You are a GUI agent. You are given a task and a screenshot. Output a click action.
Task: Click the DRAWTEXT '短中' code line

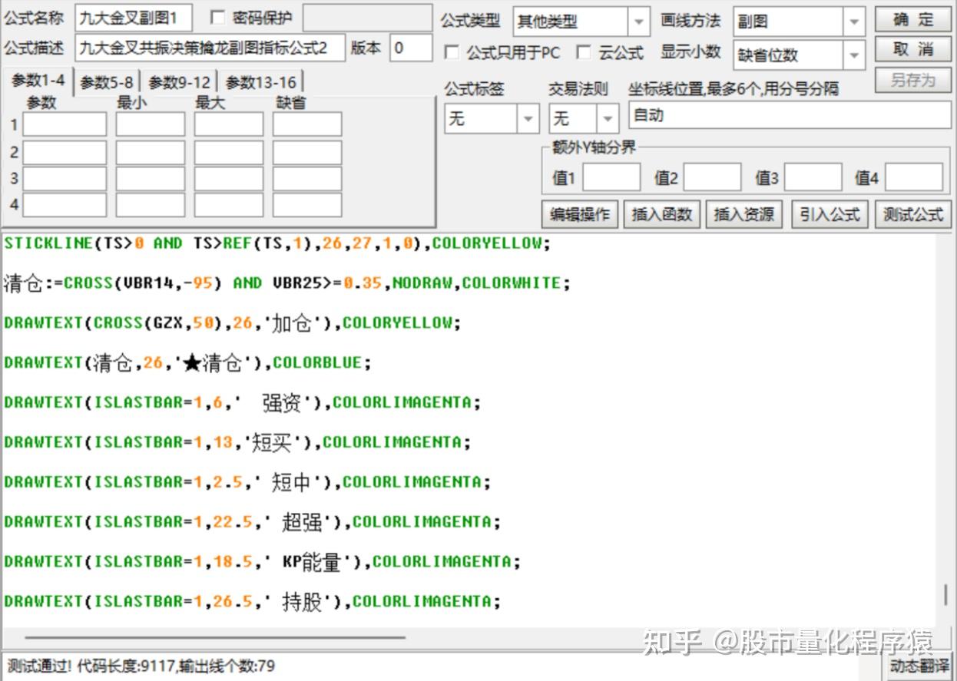(x=247, y=482)
